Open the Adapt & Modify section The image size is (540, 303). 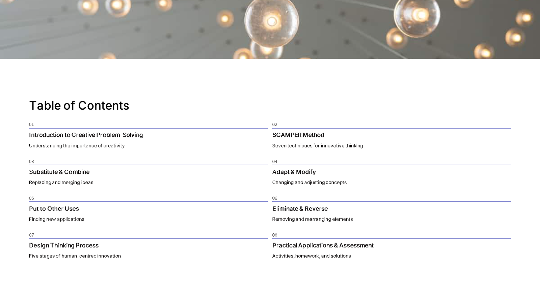[294, 172]
